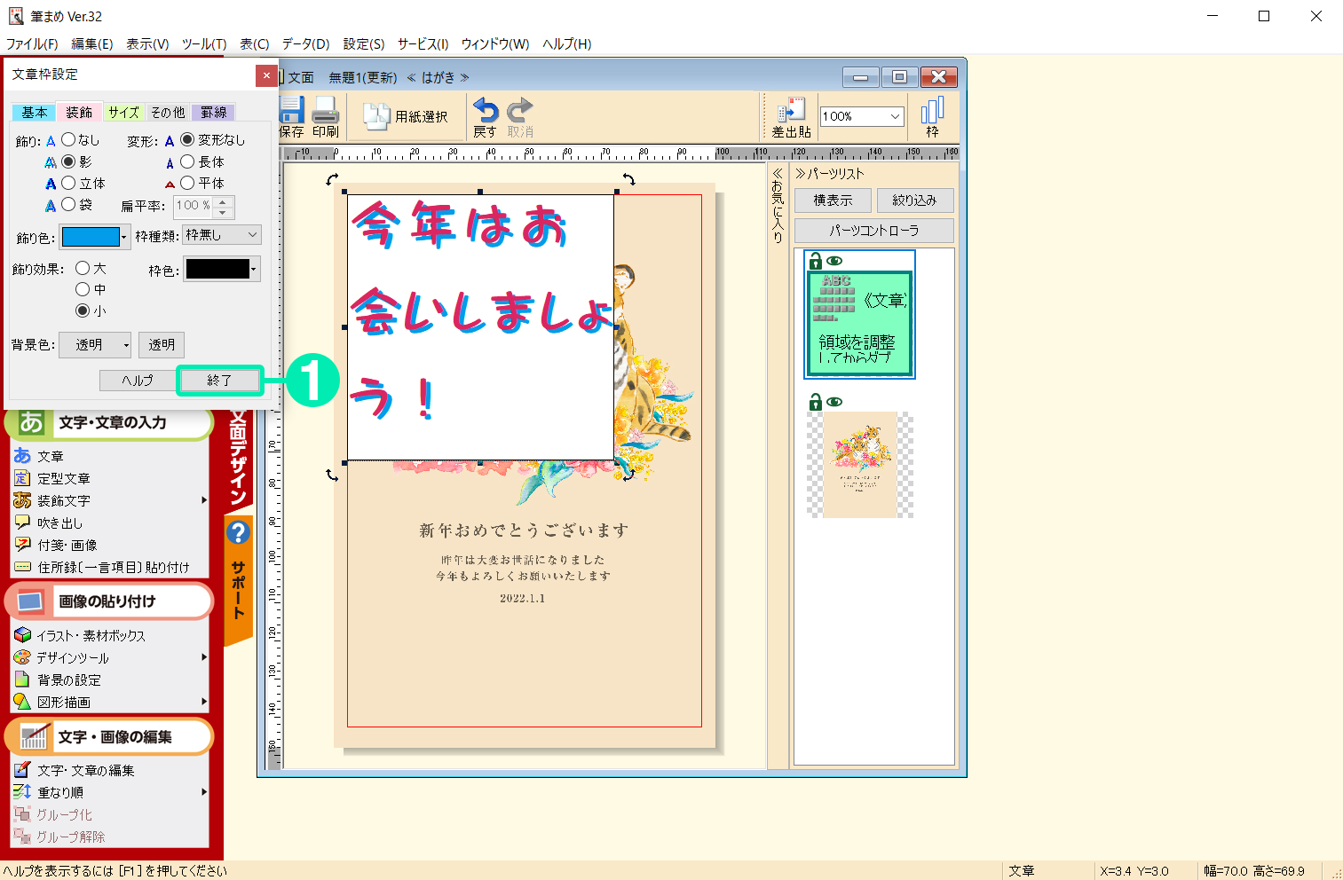
Task: Select the 長体 transform radio button
Action: [x=187, y=161]
